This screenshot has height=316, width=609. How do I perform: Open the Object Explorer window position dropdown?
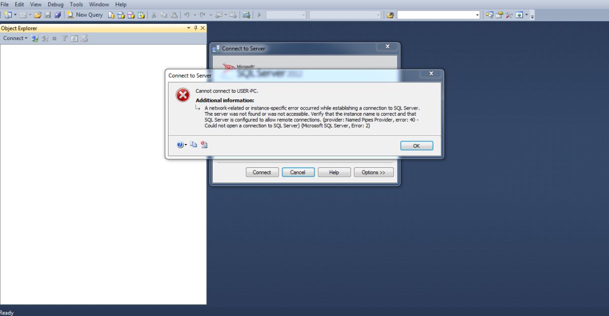(x=189, y=28)
